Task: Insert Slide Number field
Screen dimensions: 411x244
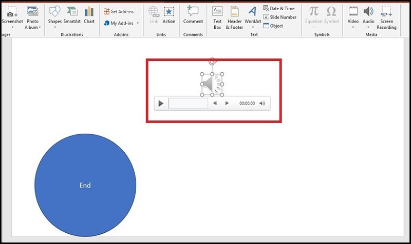Action: [281, 17]
